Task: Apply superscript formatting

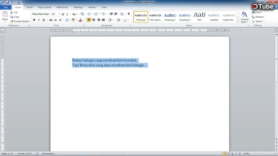Action: [x=60, y=20]
